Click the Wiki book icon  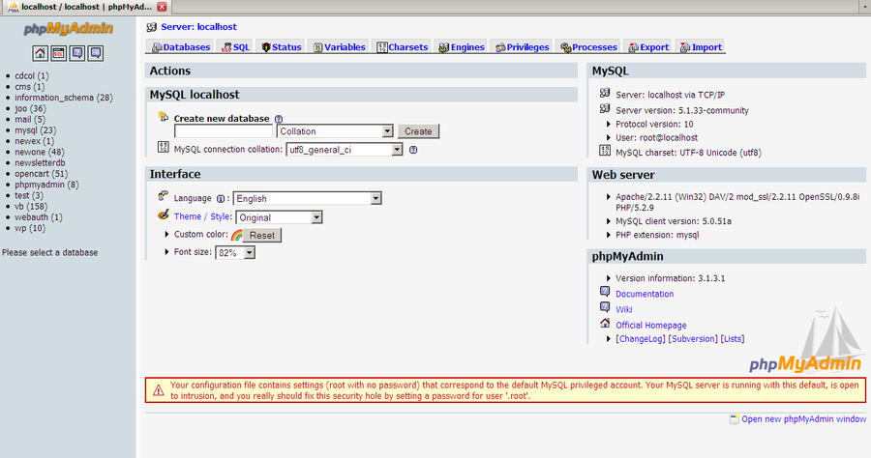click(605, 307)
